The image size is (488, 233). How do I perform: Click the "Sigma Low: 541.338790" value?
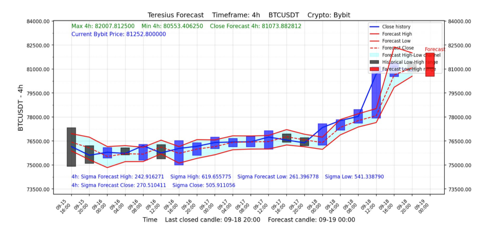coord(354,177)
